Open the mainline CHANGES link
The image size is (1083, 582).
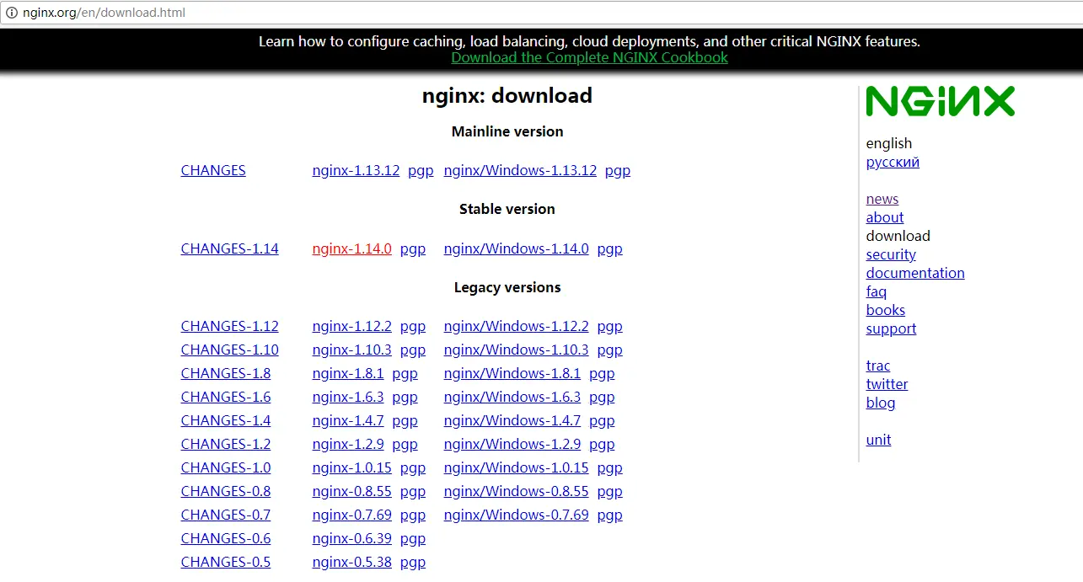pyautogui.click(x=213, y=170)
